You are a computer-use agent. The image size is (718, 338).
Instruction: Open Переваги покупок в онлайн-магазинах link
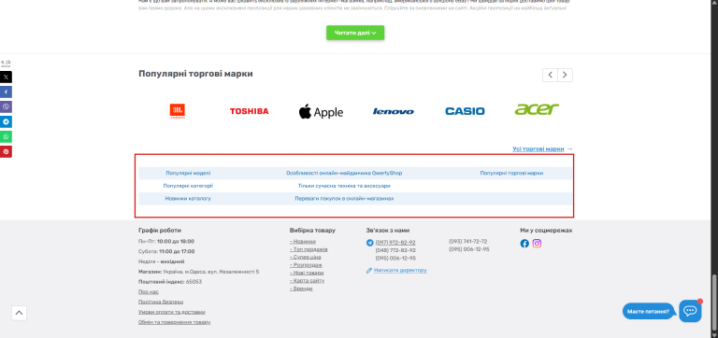(344, 199)
